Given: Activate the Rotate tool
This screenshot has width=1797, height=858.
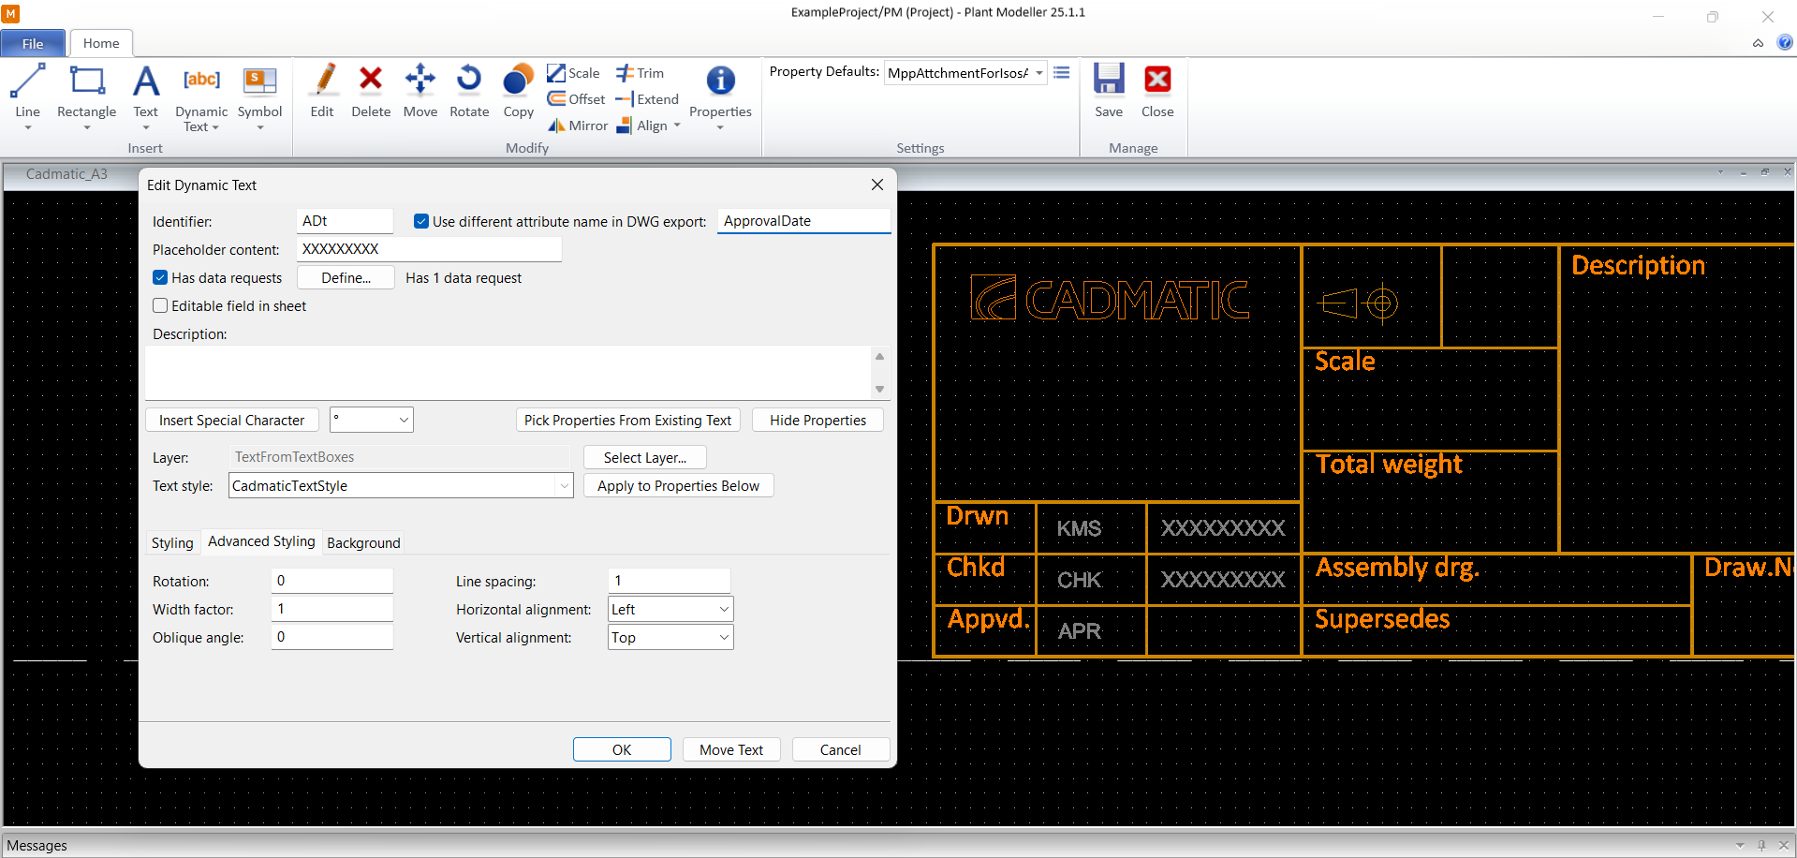Looking at the screenshot, I should point(469,91).
